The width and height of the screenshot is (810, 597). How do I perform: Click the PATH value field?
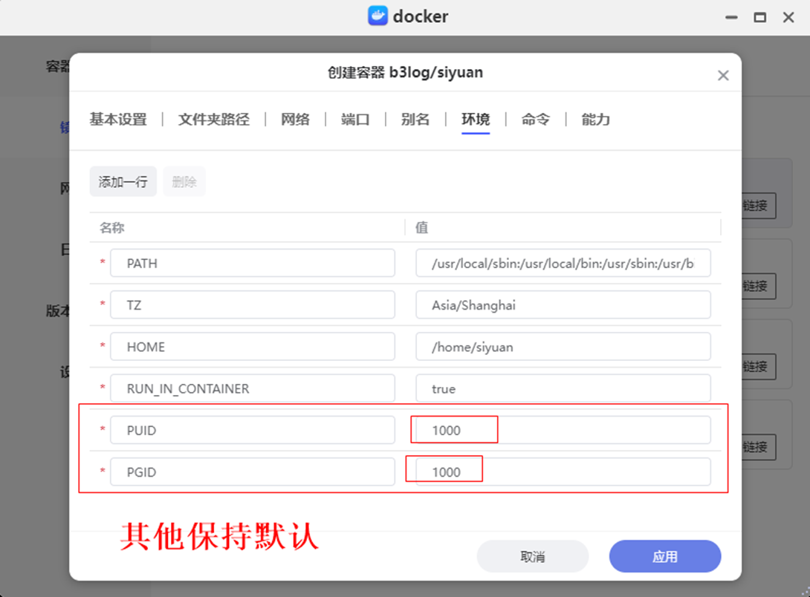click(x=563, y=263)
